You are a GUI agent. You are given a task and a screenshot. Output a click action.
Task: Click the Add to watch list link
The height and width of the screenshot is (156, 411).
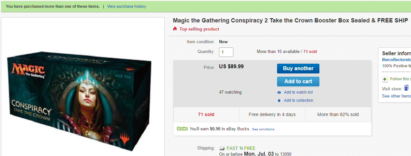pos(298,92)
